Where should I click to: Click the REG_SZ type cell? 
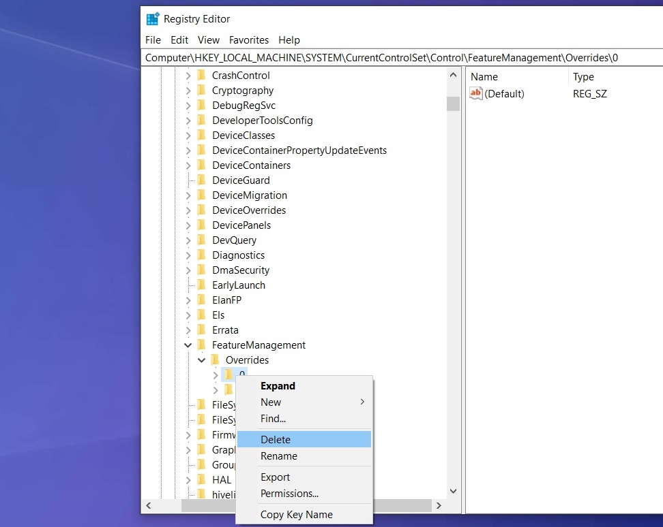click(590, 94)
